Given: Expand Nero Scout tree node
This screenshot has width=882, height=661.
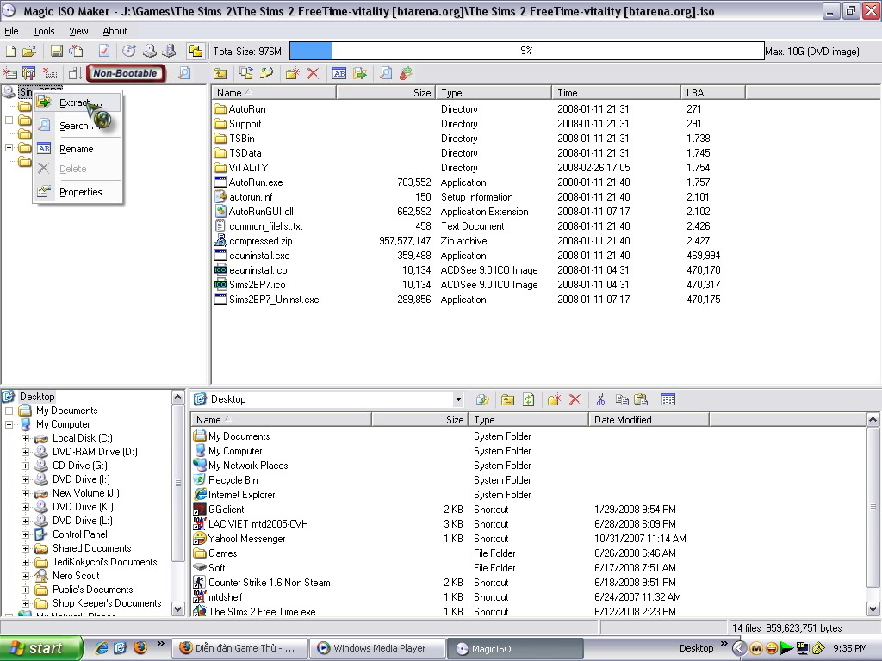Looking at the screenshot, I should click(x=25, y=576).
